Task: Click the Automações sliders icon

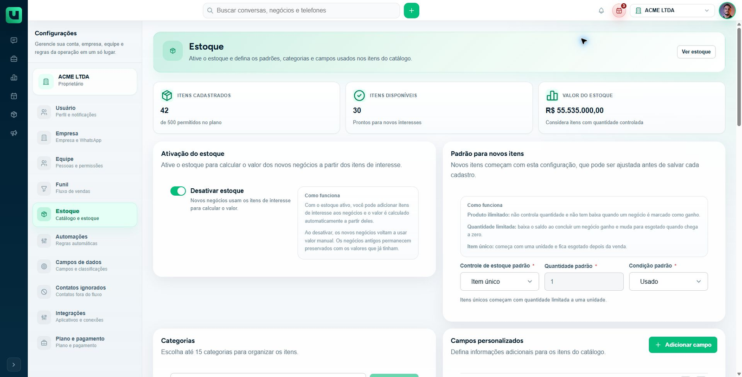Action: pos(44,241)
